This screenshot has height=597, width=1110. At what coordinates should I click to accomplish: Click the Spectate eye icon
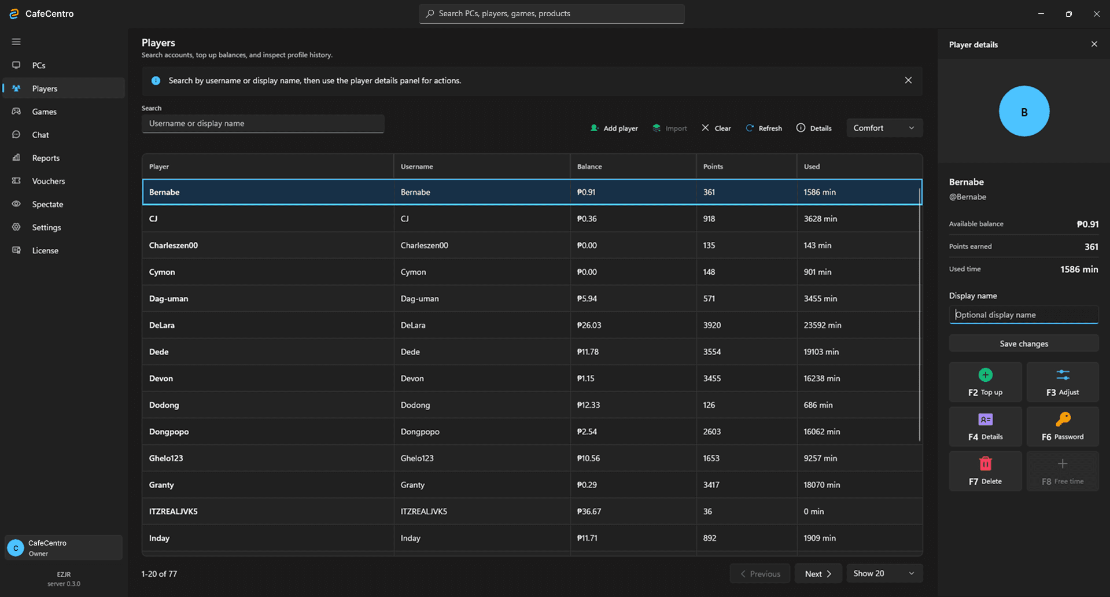point(16,204)
